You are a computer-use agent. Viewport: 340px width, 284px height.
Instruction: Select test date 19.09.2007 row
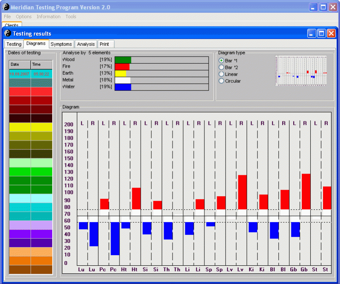31,74
